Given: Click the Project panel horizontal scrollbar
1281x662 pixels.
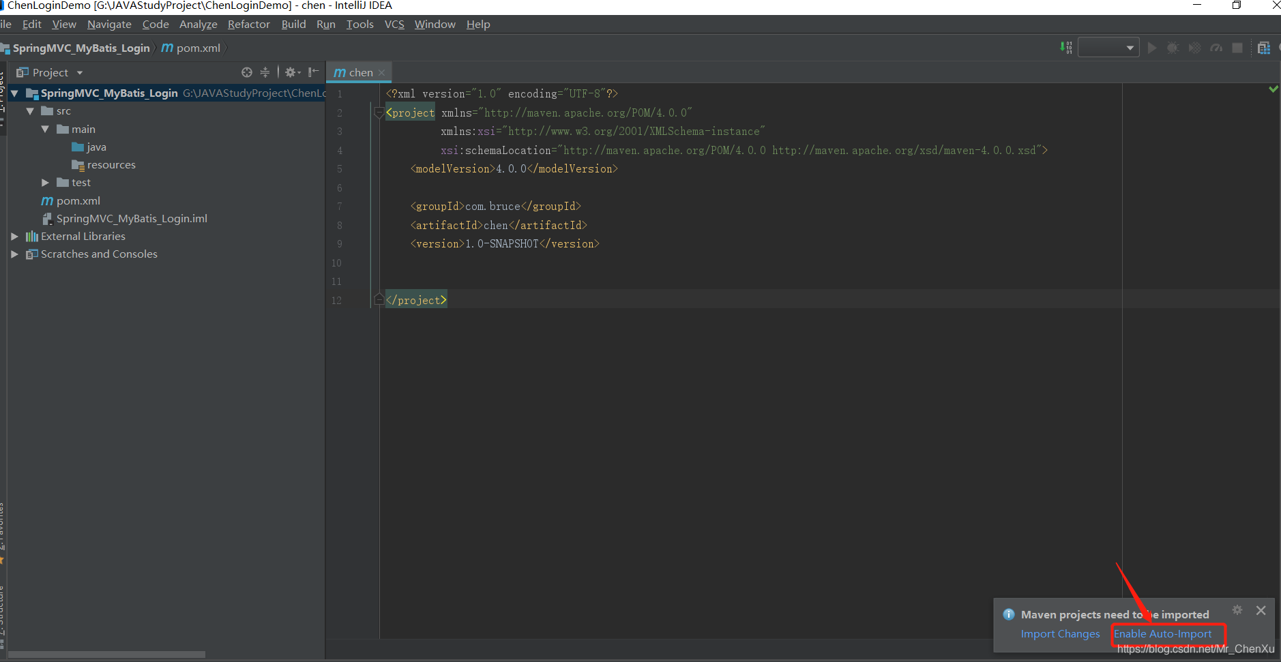Looking at the screenshot, I should (x=106, y=655).
